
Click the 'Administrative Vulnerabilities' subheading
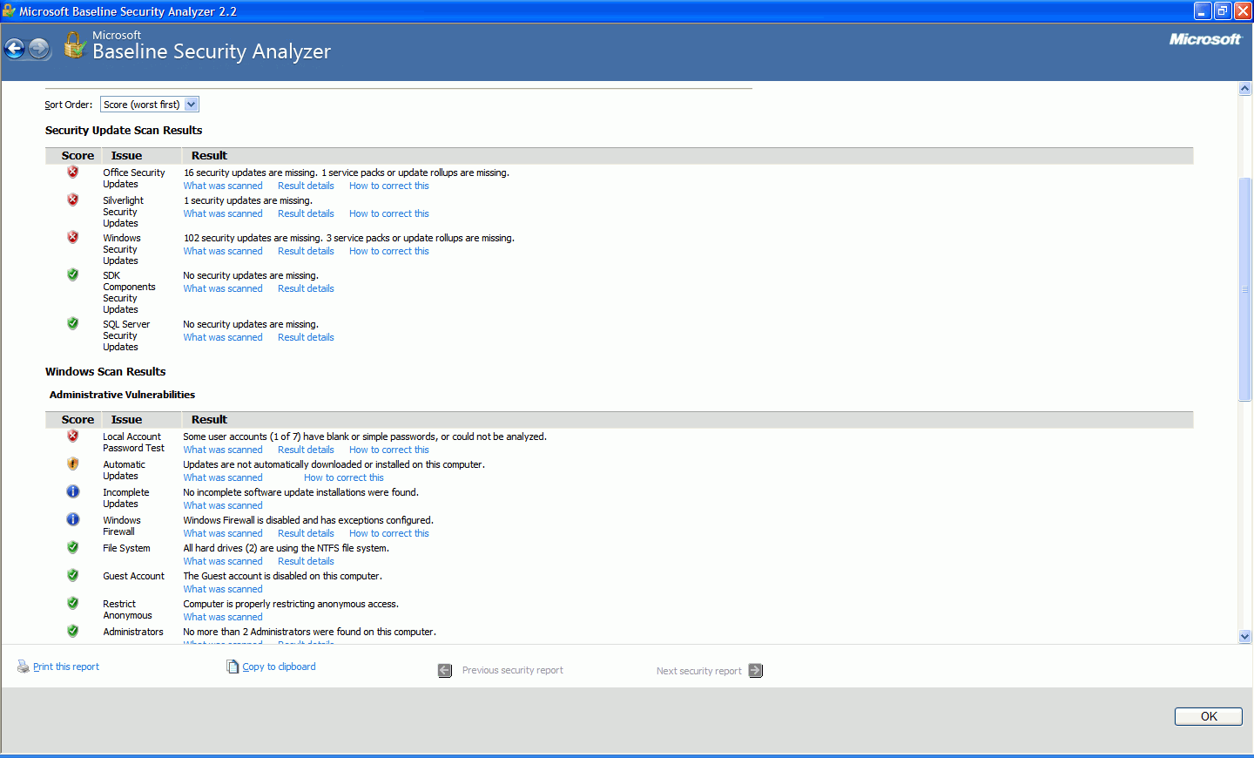tap(122, 395)
